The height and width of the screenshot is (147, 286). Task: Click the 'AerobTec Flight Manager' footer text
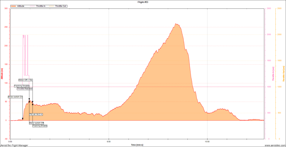point(14,145)
